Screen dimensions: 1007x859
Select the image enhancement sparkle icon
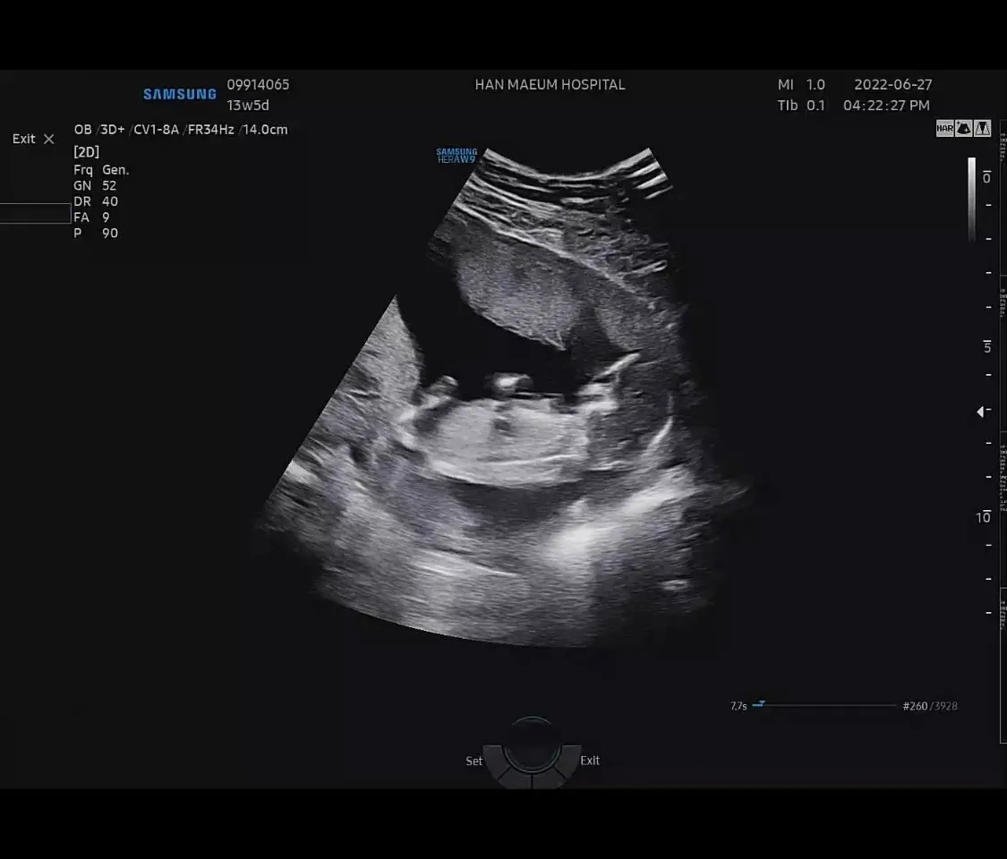pos(963,128)
